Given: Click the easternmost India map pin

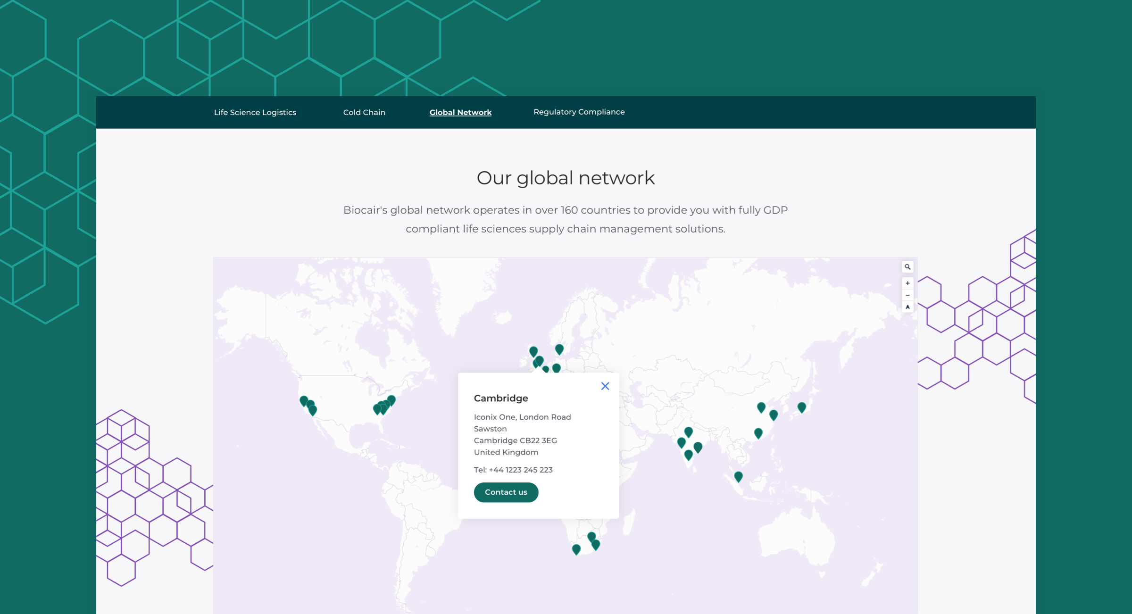Looking at the screenshot, I should point(698,447).
